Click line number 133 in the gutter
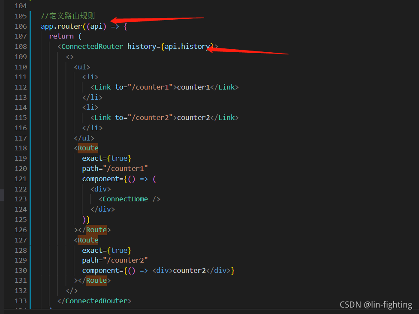This screenshot has width=419, height=314. [x=21, y=301]
